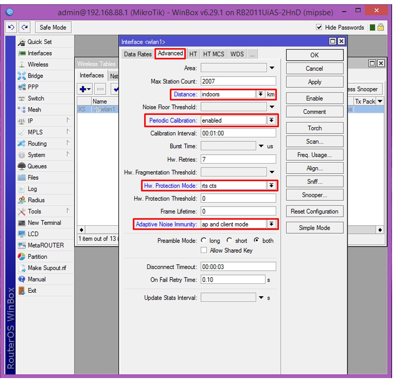
Task: Select the long preamble mode radio
Action: [203, 240]
